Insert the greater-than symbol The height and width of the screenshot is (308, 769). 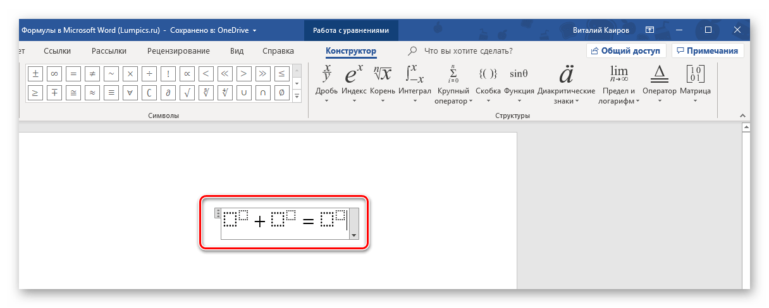[244, 73]
